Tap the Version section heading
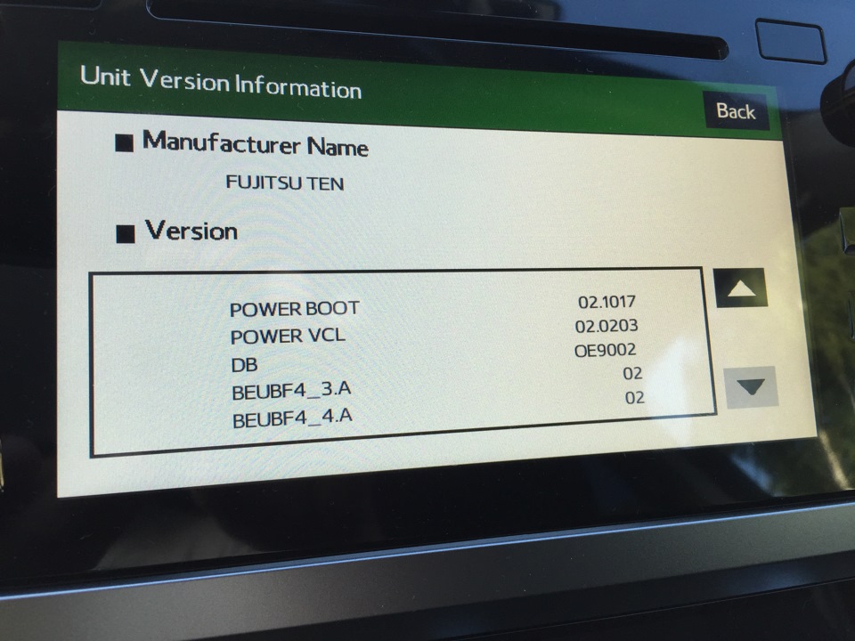 click(191, 231)
